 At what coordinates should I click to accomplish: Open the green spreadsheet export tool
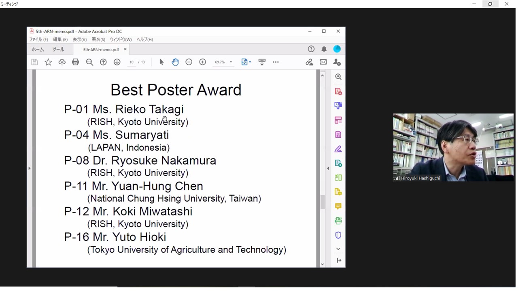[338, 178]
